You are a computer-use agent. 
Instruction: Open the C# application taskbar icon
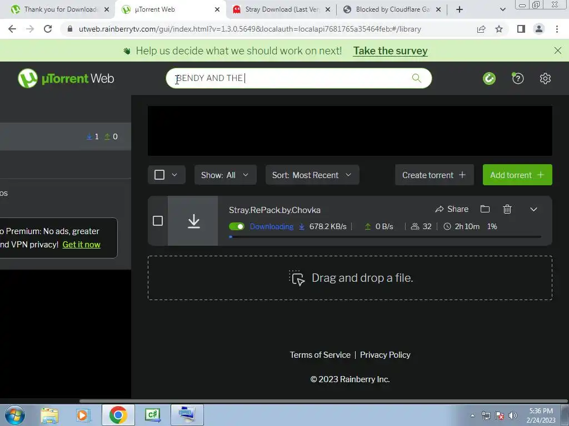153,415
